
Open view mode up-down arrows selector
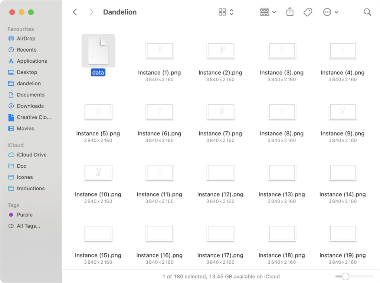coord(232,12)
